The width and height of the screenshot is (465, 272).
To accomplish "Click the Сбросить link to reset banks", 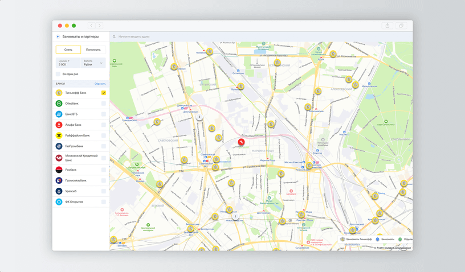I will [x=100, y=84].
